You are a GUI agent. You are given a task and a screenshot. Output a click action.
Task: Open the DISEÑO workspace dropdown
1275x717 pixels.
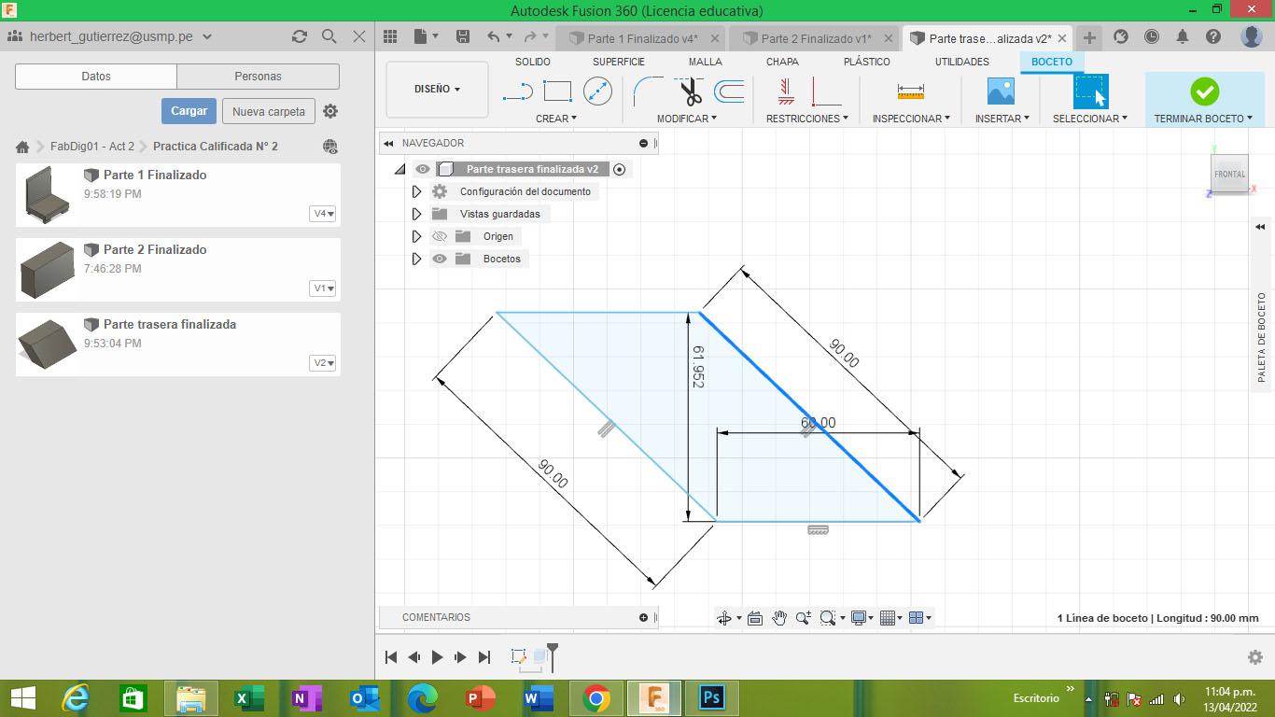pos(437,90)
